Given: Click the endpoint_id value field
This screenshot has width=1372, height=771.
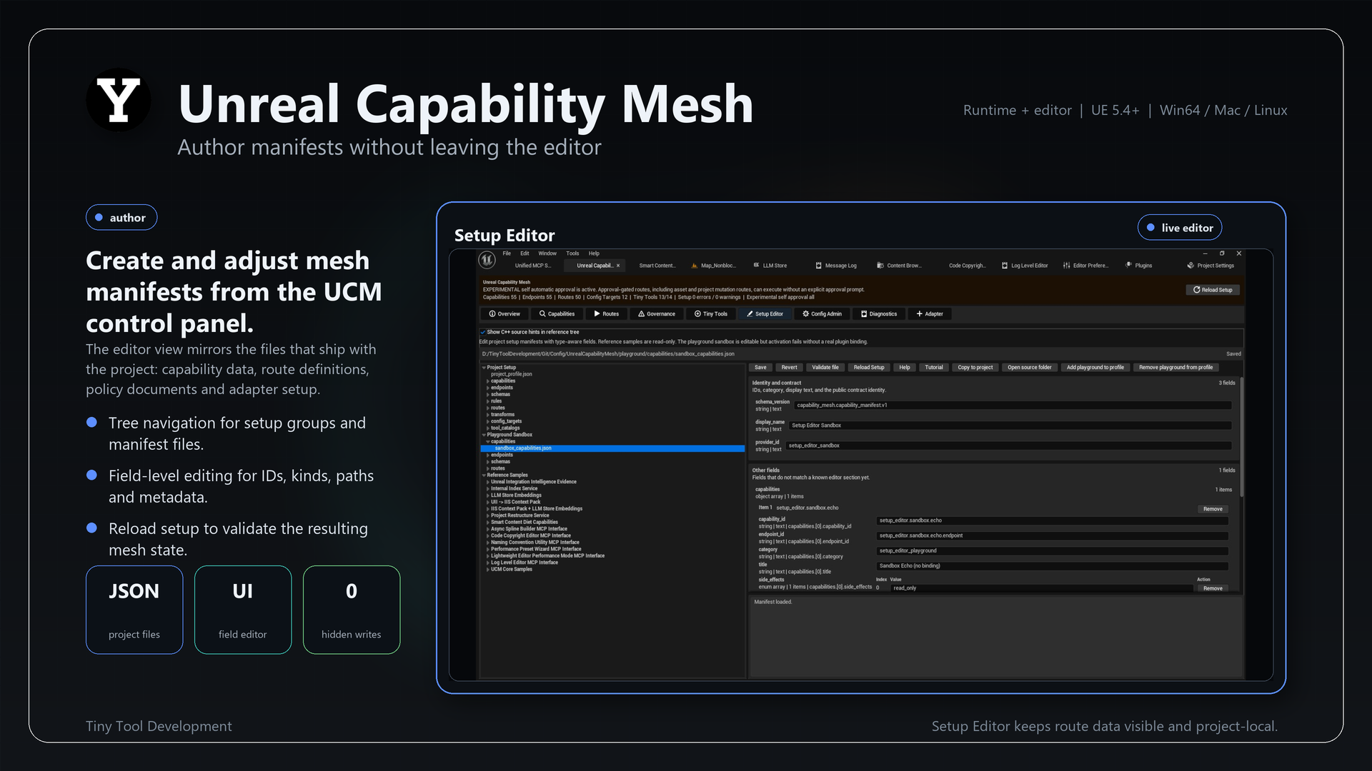Looking at the screenshot, I should (1052, 535).
